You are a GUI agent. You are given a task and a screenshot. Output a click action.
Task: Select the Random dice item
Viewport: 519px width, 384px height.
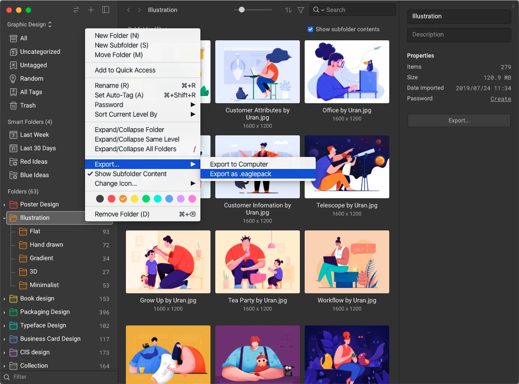click(x=31, y=79)
